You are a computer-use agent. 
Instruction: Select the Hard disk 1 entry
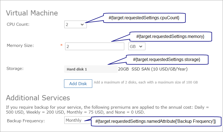tap(90, 69)
